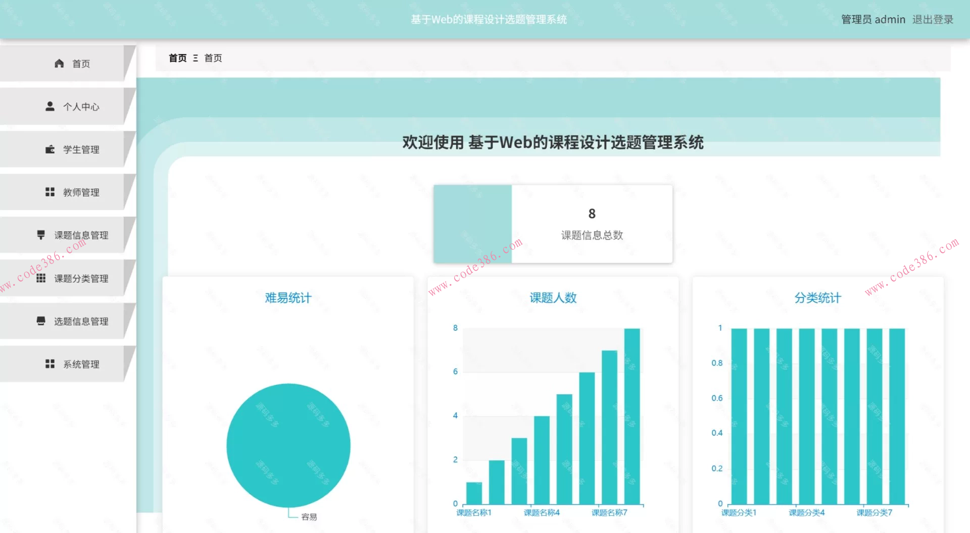The width and height of the screenshot is (970, 533).
Task: Select 教师管理 in the sidebar
Action: tap(81, 192)
